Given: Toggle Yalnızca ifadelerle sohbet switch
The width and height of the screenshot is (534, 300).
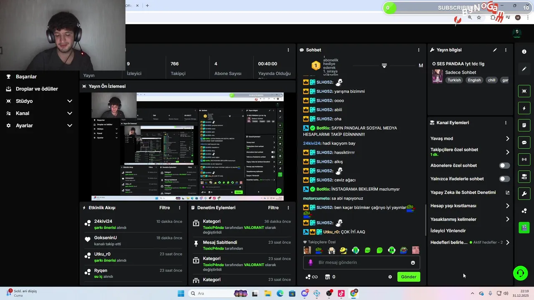Looking at the screenshot, I should pyautogui.click(x=504, y=179).
